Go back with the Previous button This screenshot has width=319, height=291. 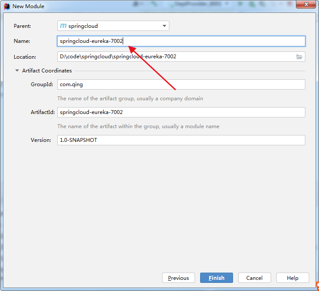coord(178,278)
